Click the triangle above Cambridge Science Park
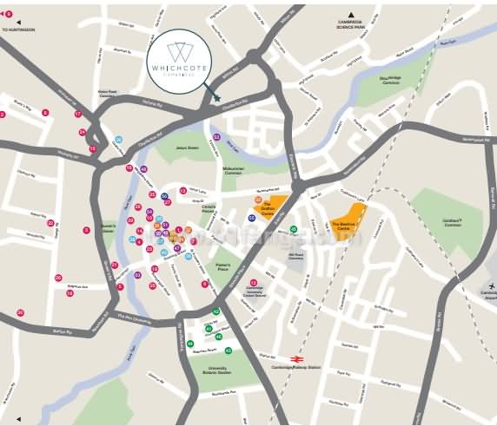The image size is (497, 426). point(350,15)
